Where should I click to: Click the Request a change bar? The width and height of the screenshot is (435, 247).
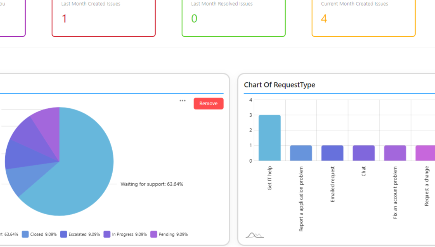coord(425,153)
